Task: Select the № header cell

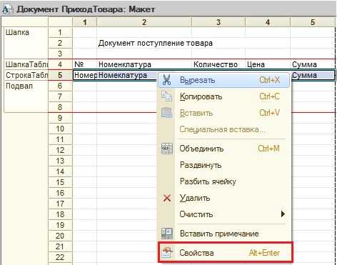Action: tap(85, 64)
